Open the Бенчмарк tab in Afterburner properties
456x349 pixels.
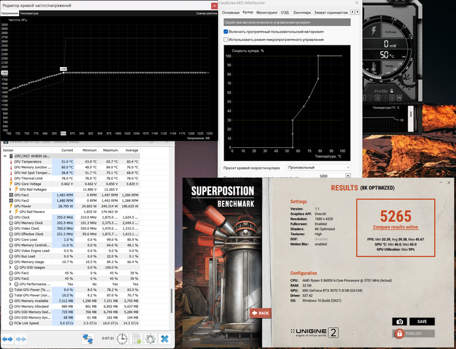pos(302,12)
